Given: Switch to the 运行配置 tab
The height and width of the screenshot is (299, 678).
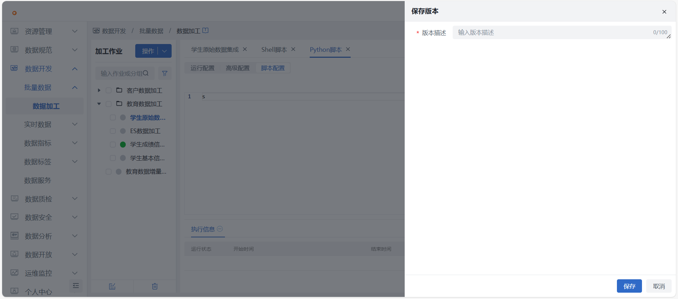Looking at the screenshot, I should [x=202, y=68].
